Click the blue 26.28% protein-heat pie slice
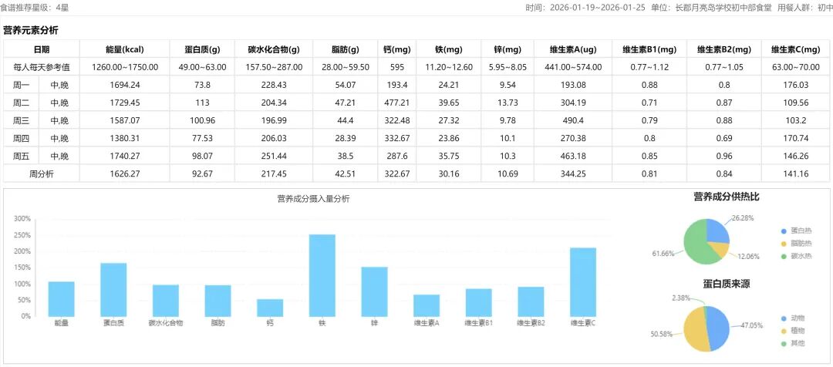 click(x=718, y=231)
